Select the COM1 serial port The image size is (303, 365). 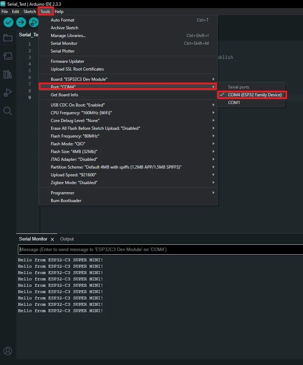234,103
